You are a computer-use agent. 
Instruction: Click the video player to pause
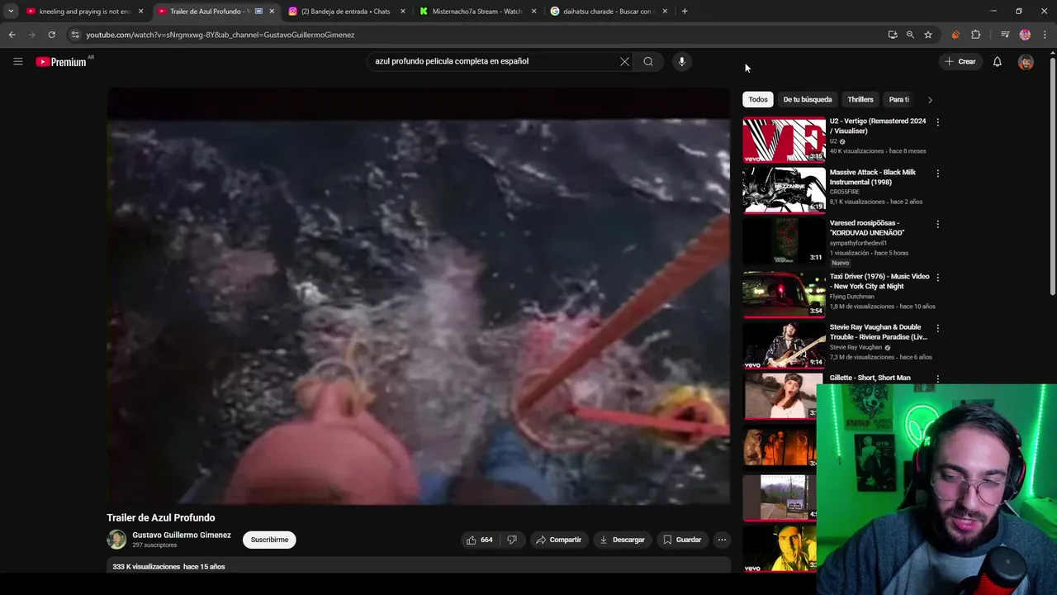pyautogui.click(x=419, y=296)
